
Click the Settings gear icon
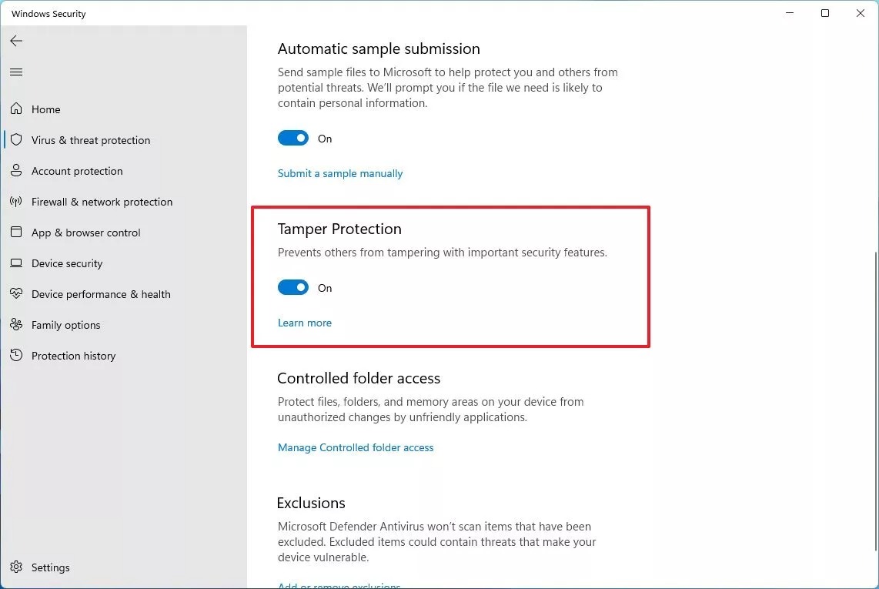coord(16,567)
